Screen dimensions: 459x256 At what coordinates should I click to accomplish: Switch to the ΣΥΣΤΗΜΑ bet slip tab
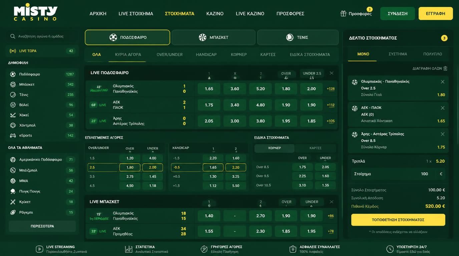(x=398, y=54)
